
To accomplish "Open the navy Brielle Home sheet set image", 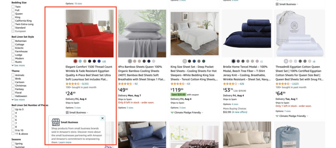I will click(x=247, y=33).
